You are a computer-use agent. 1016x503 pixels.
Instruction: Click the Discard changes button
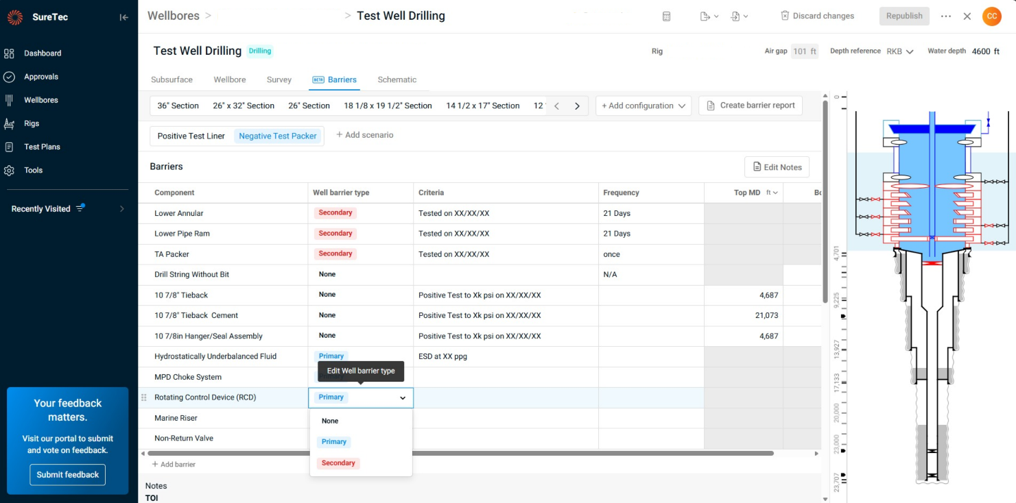click(x=818, y=16)
